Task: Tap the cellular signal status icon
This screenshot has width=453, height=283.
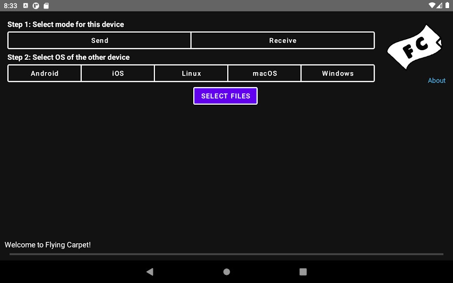Action: [x=439, y=5]
